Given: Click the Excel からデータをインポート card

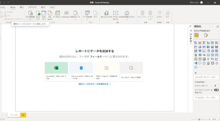Looking at the screenshot, I should pyautogui.click(x=56, y=72).
